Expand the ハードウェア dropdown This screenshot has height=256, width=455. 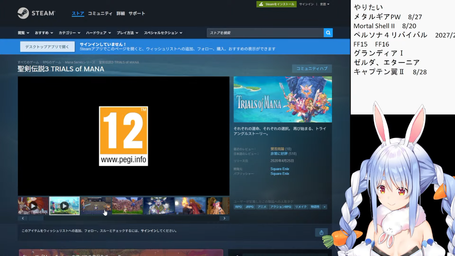pyautogui.click(x=98, y=33)
